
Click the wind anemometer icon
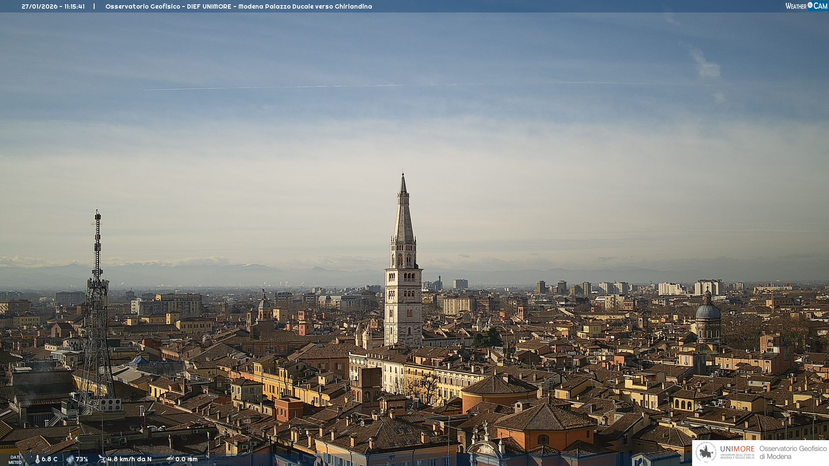102,459
